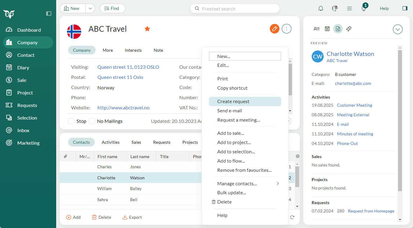Check the No Mailings checkbox
Screen dimensions: 413x228
[92, 121]
